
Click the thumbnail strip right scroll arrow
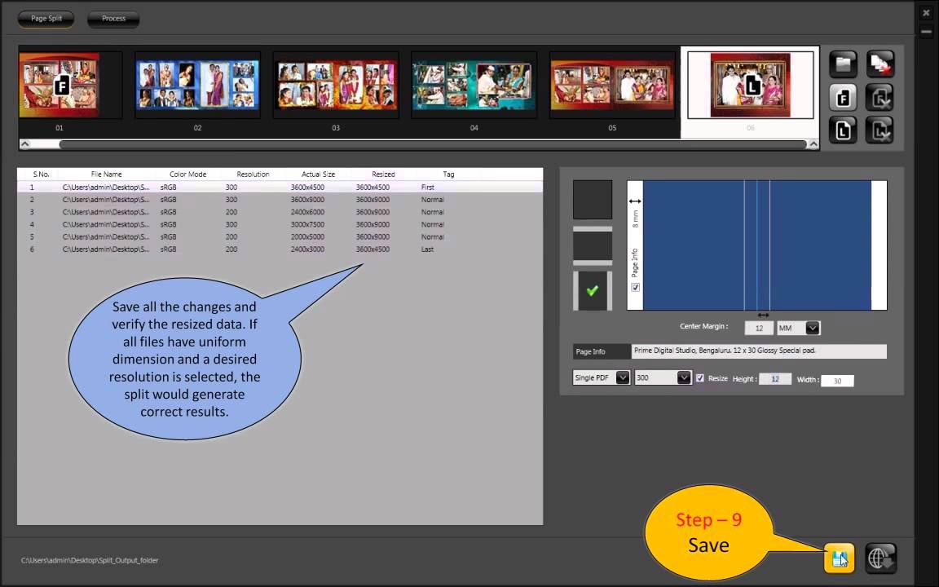[813, 143]
